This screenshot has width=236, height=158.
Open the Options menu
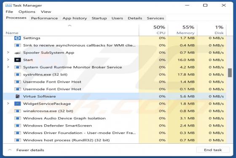click(27, 12)
